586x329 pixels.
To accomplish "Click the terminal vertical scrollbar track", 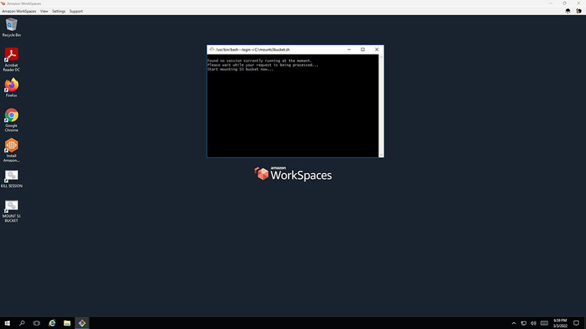I will 381,106.
